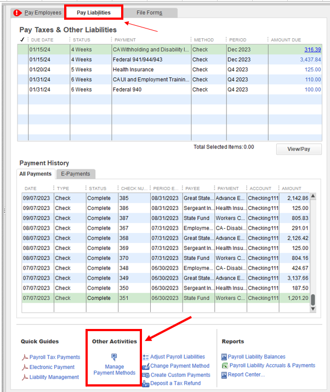
Task: Sort payment history by the PAYEE header
Action: tap(192, 189)
